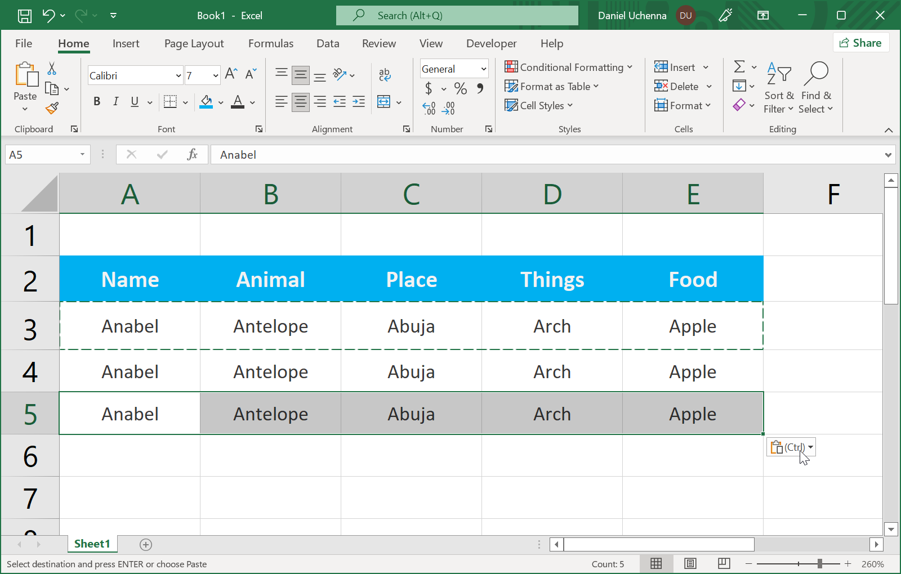Click the Increase Font Size icon
The image size is (901, 574).
tap(230, 74)
